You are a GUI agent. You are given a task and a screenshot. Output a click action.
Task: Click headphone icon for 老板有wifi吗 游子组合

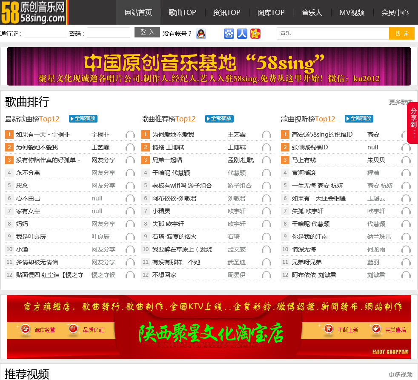coord(266,186)
